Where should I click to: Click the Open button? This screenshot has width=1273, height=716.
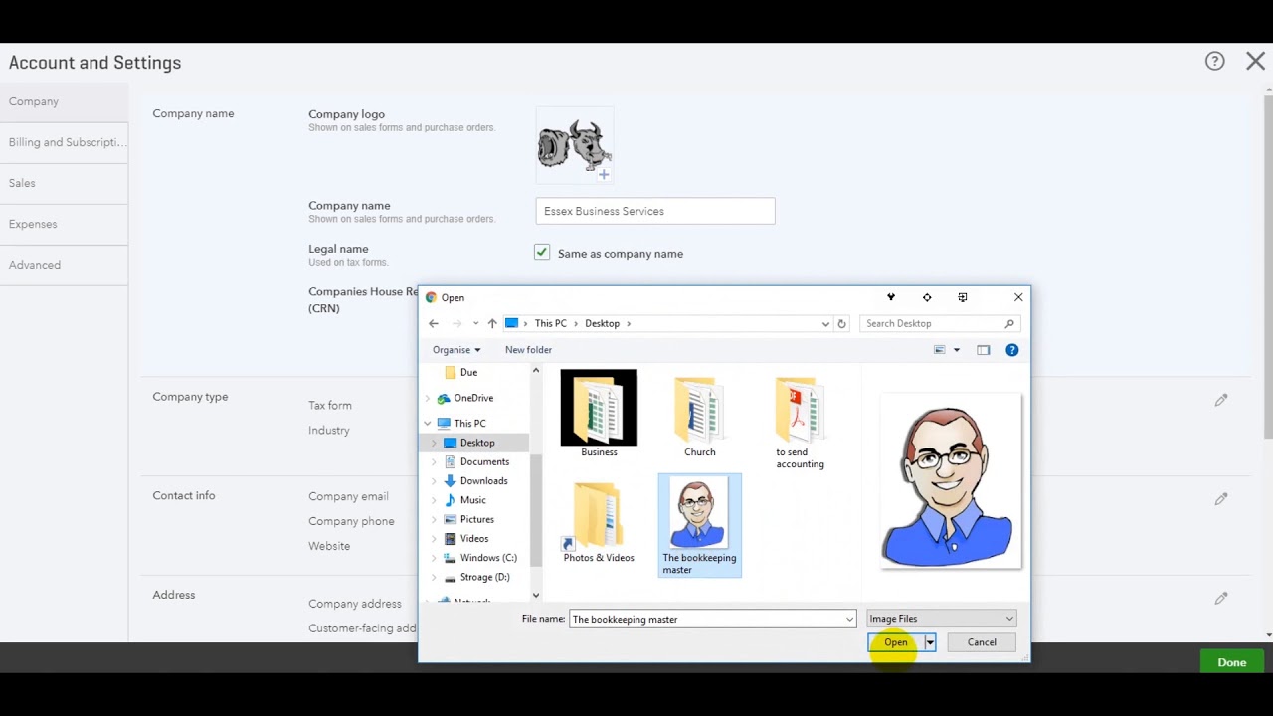(x=896, y=642)
